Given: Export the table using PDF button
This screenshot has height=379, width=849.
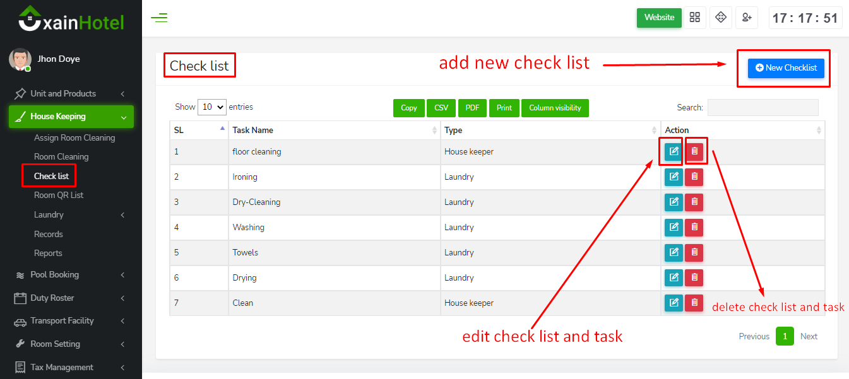Looking at the screenshot, I should pos(472,108).
